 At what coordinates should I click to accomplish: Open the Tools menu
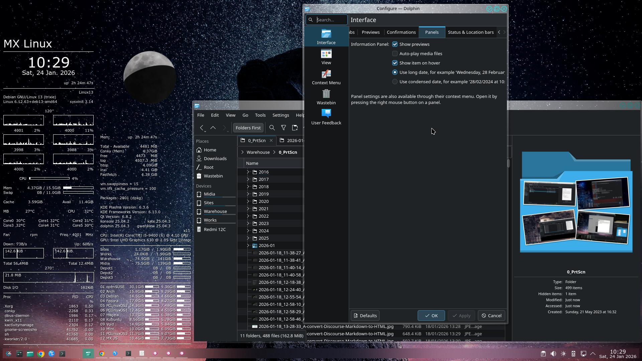pyautogui.click(x=260, y=115)
